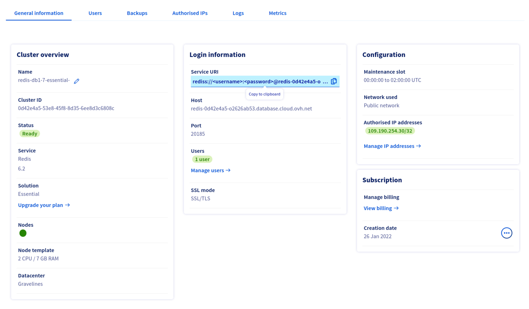Open the Metrics tab
Screen dimensions: 529x309
[277, 13]
